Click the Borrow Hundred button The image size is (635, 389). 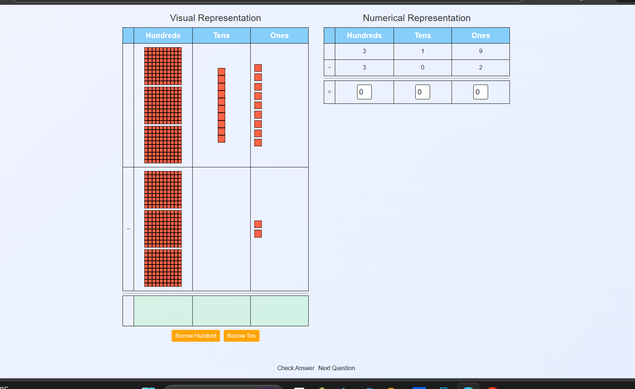coord(196,336)
